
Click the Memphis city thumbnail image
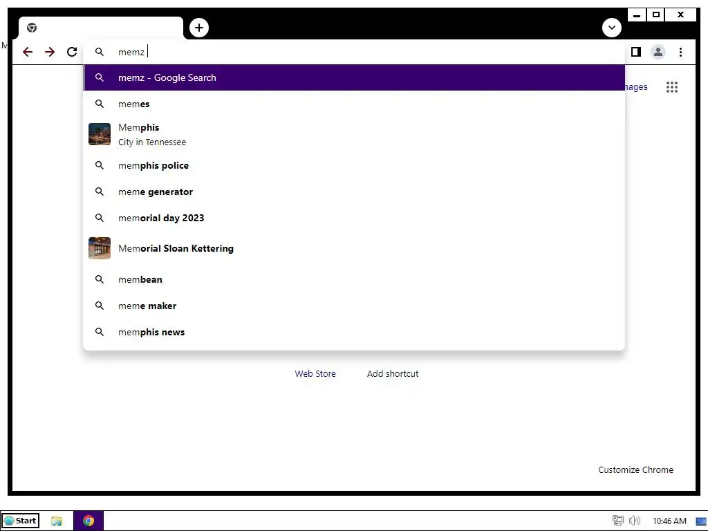[x=100, y=134]
